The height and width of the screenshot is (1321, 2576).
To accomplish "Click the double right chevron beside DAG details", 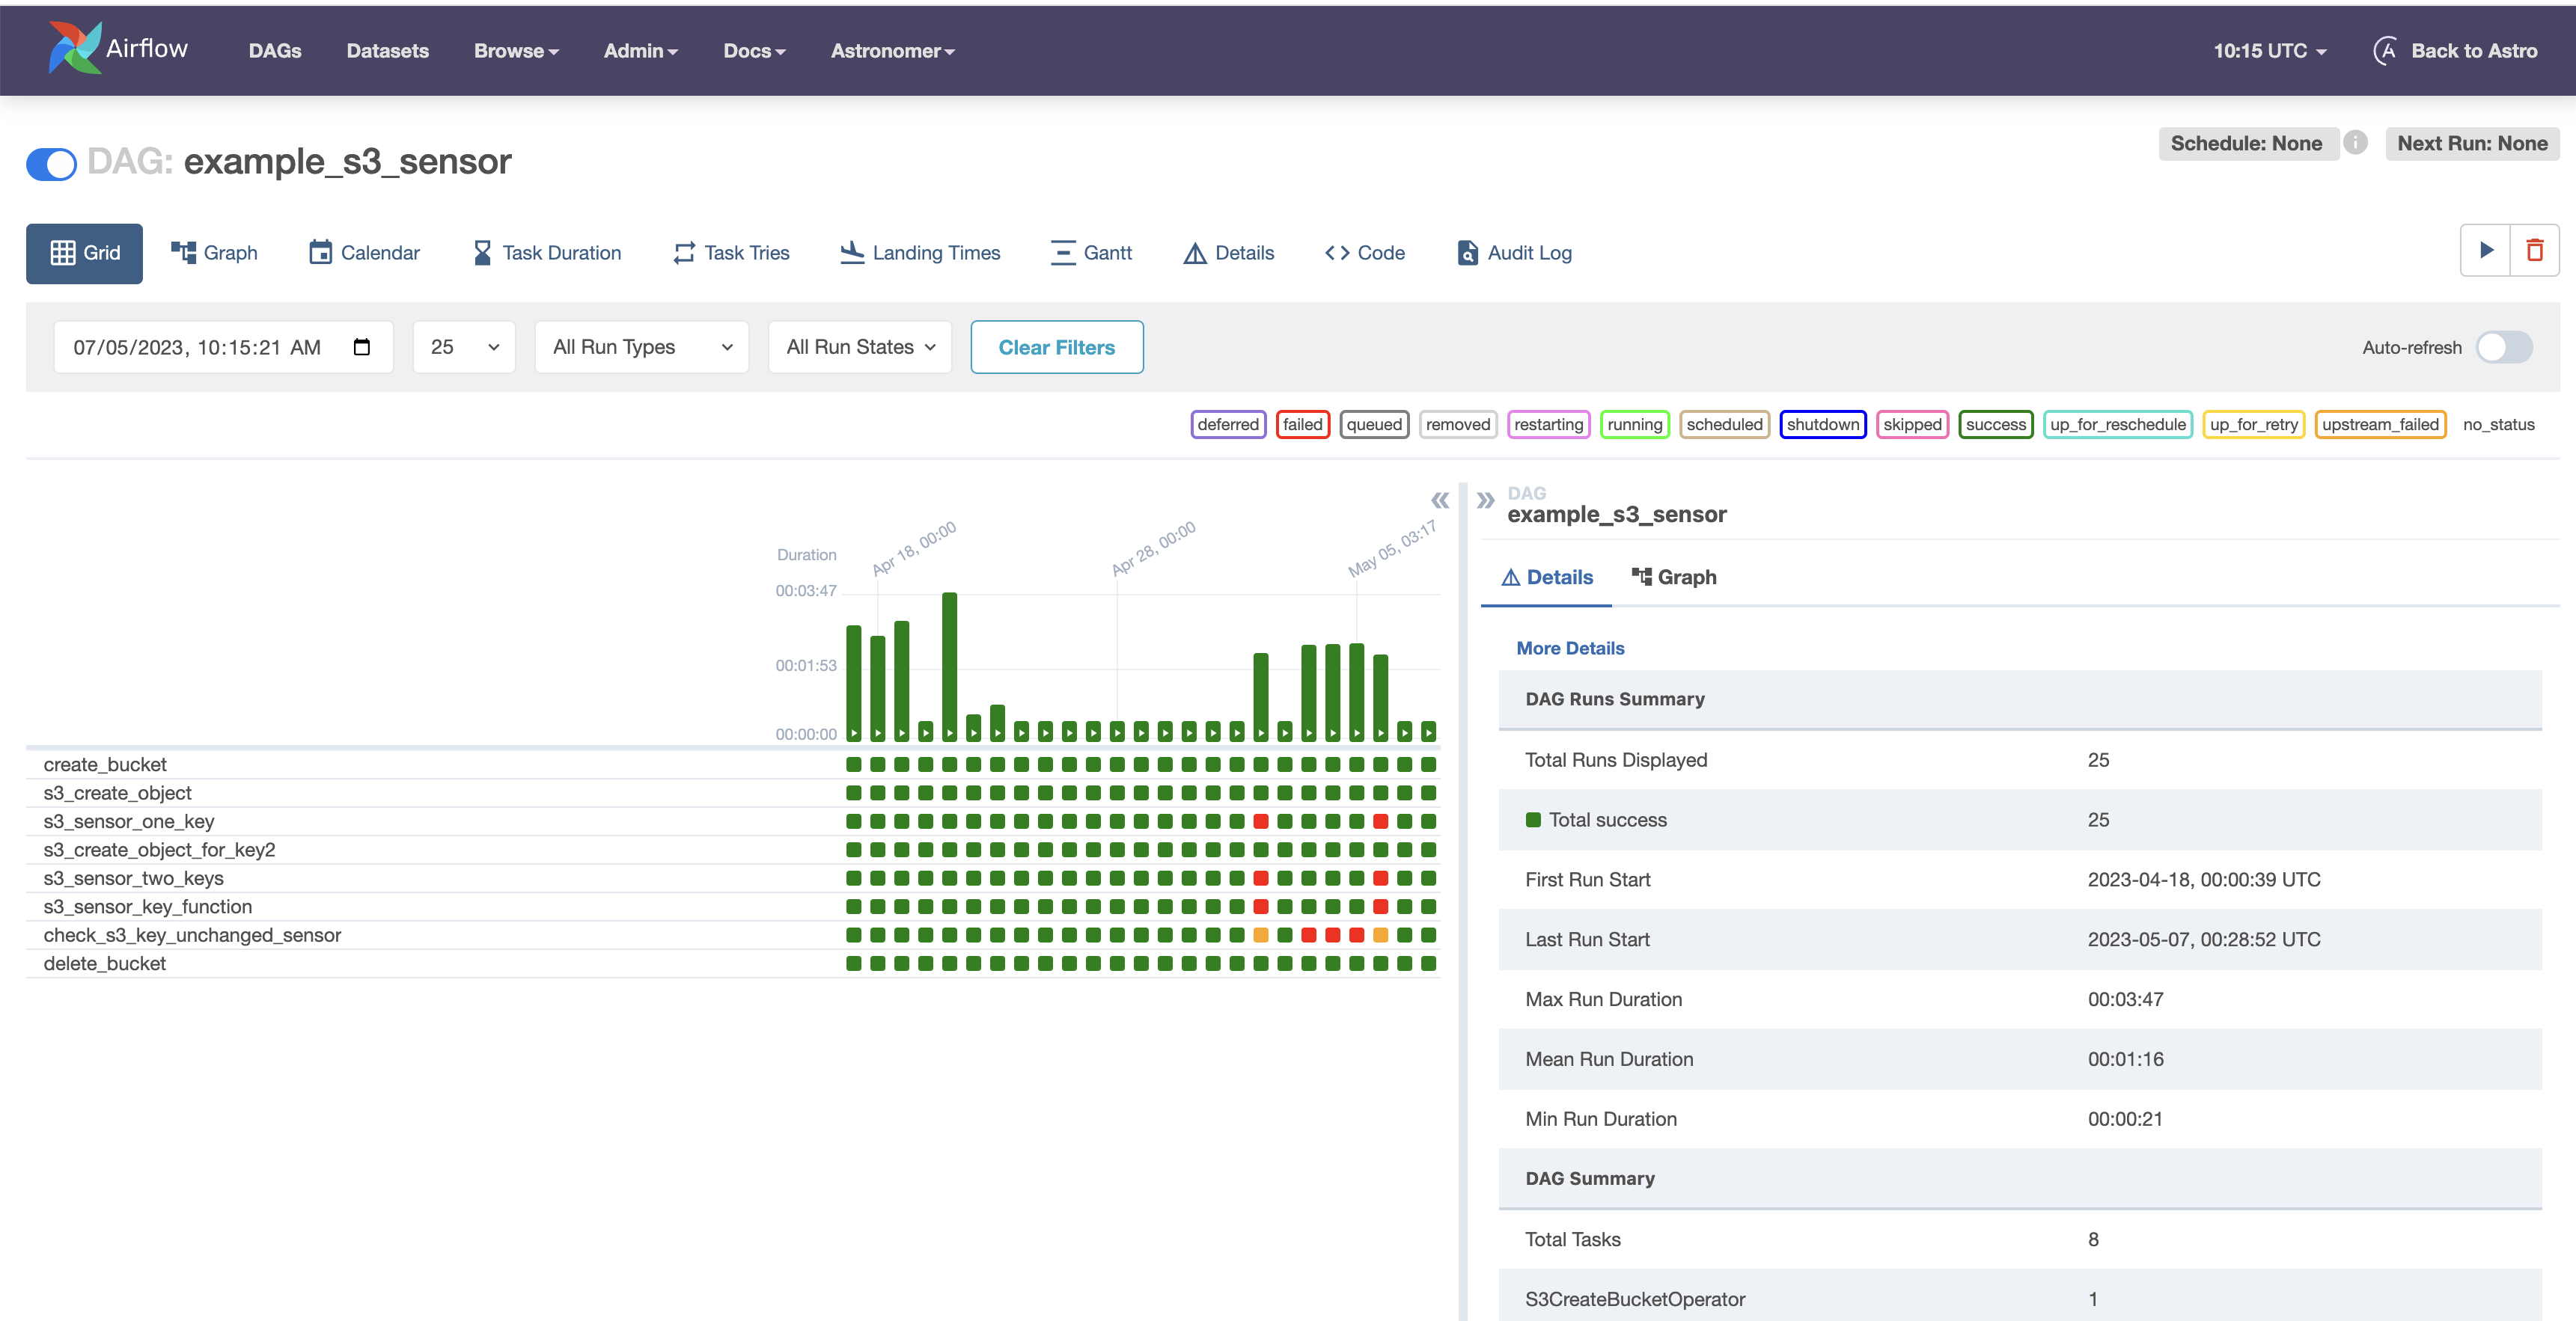I will click(1485, 500).
